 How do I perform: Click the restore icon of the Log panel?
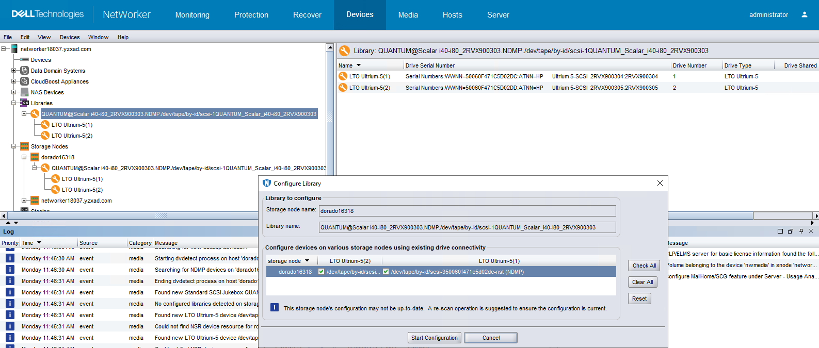point(791,231)
